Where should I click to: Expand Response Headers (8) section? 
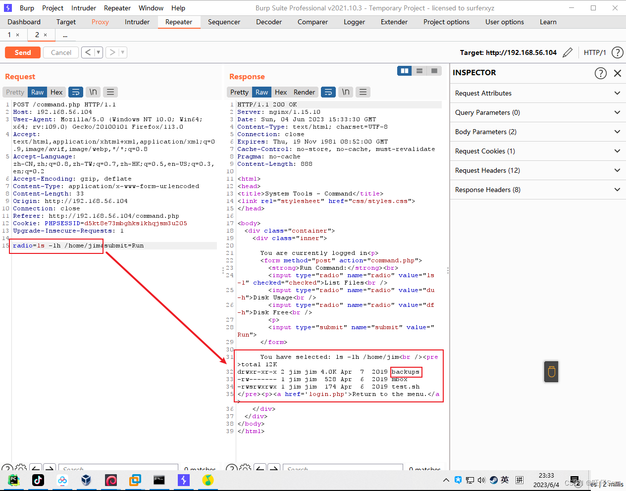click(x=538, y=190)
